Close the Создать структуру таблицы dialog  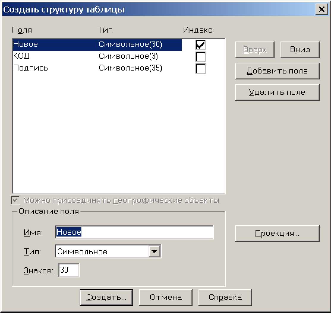(321, 9)
